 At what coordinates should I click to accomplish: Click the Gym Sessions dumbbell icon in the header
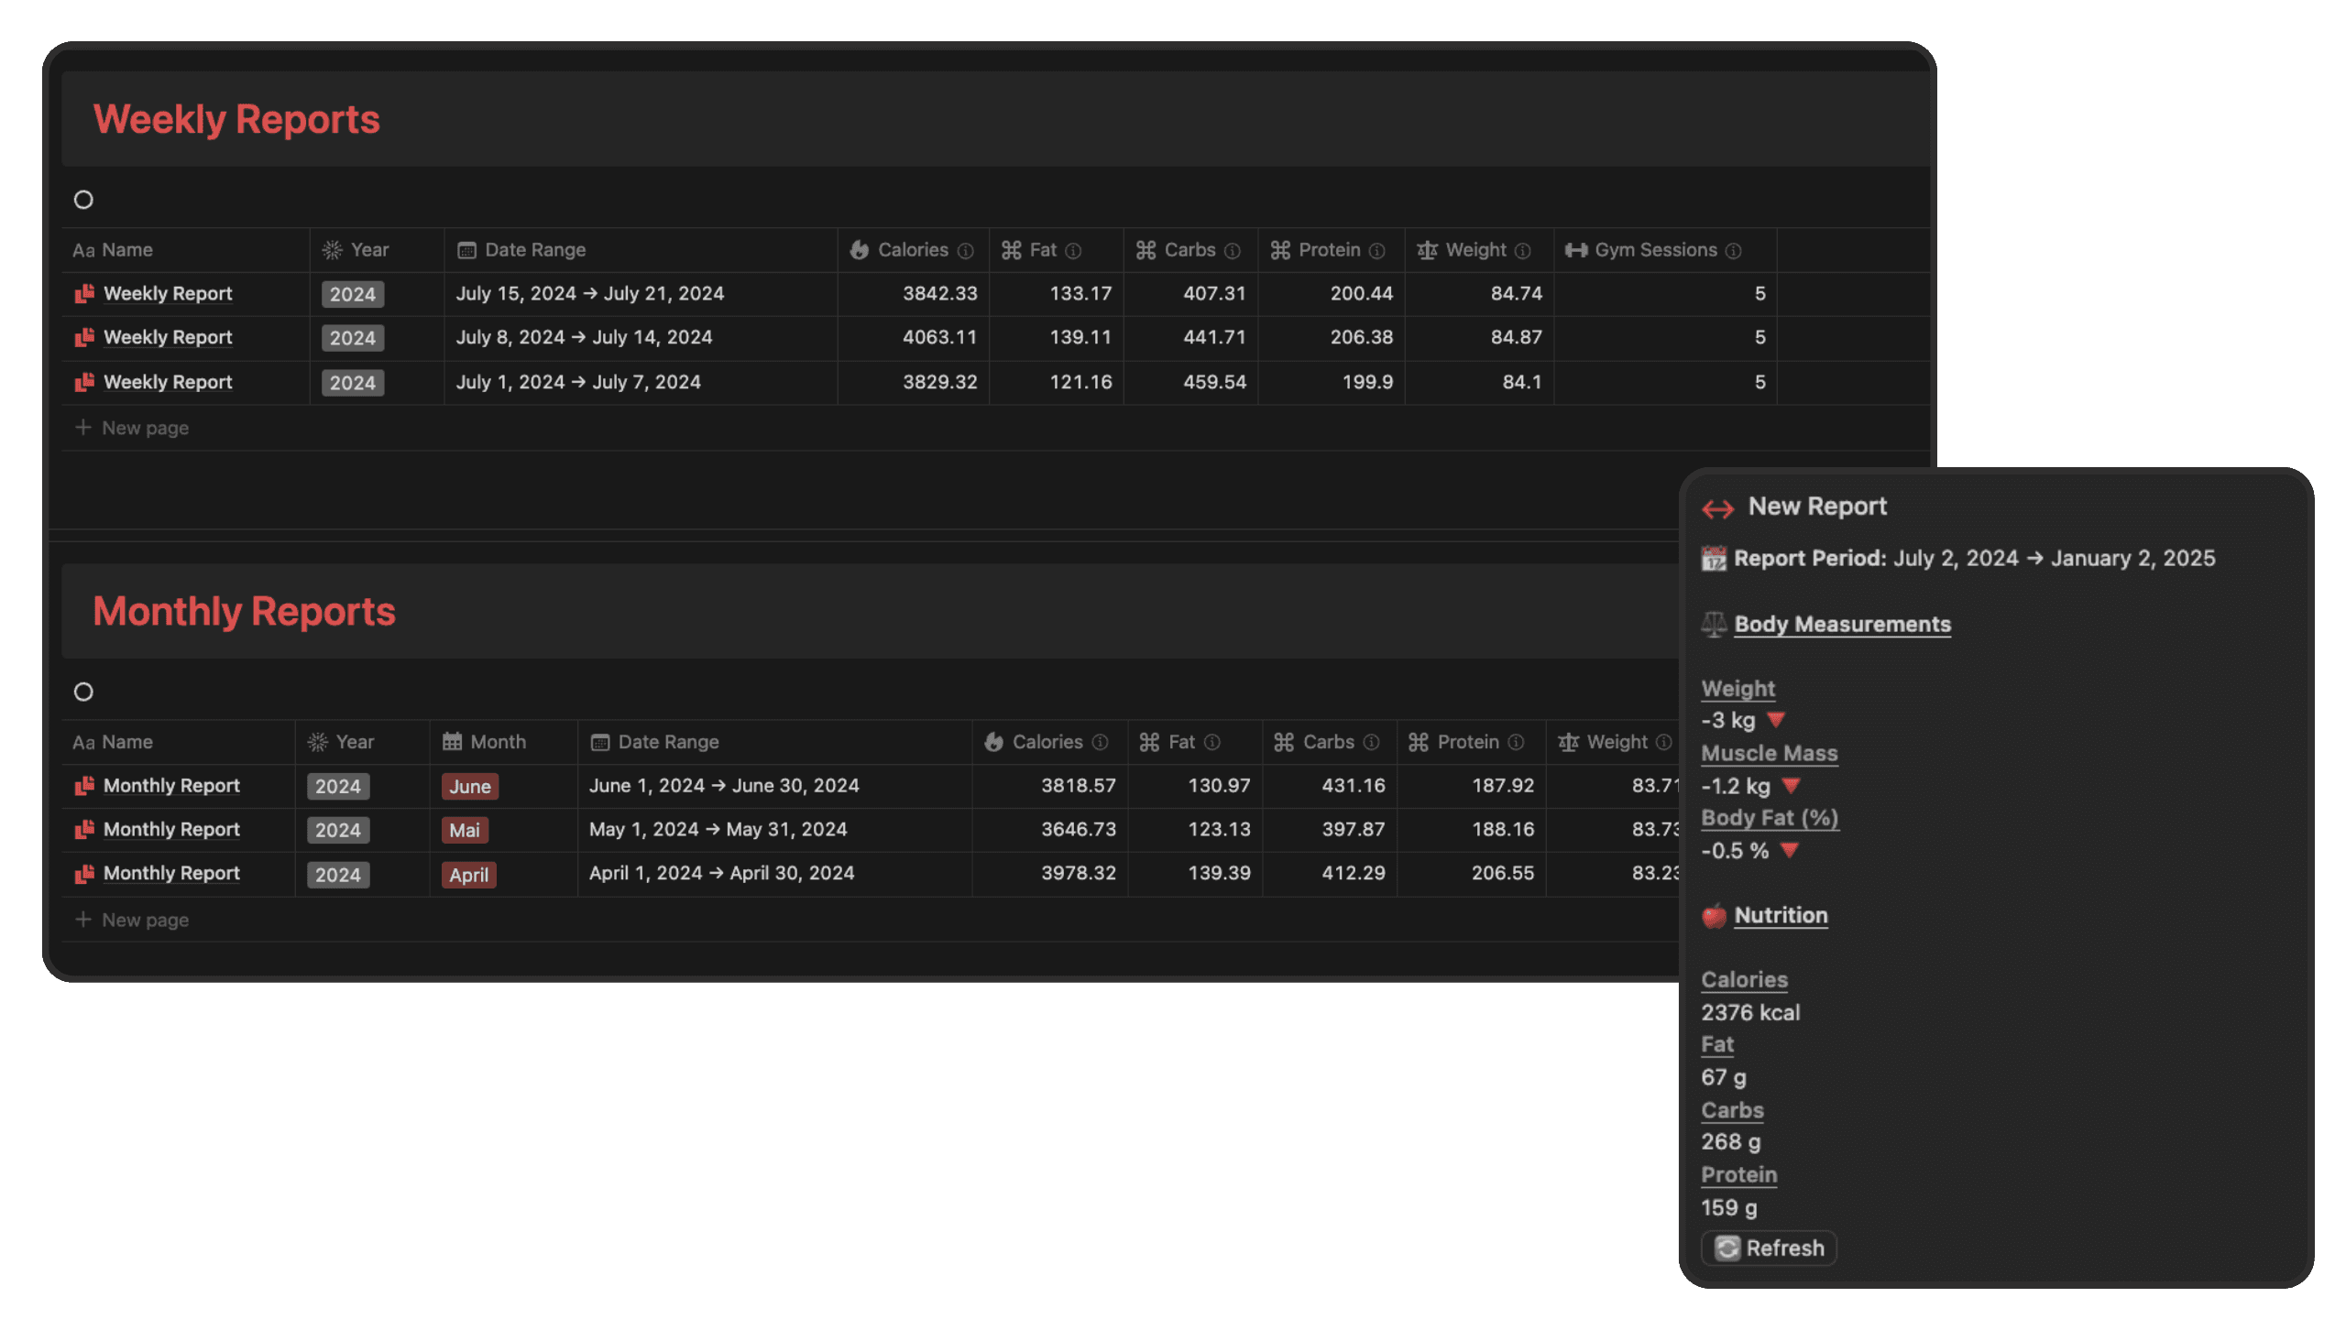tap(1575, 250)
